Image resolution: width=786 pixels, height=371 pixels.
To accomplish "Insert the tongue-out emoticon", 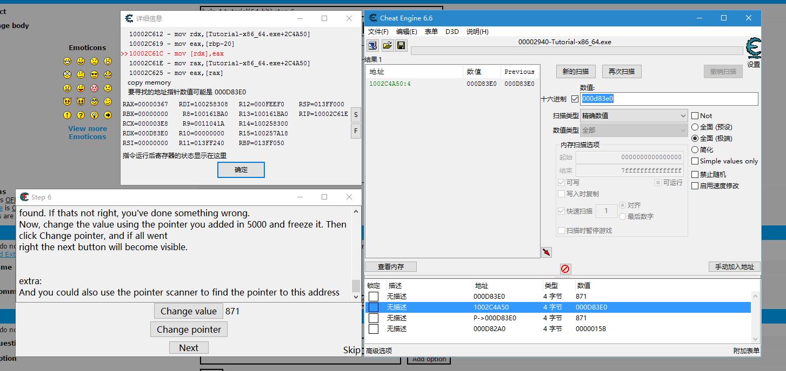I will click(x=81, y=88).
